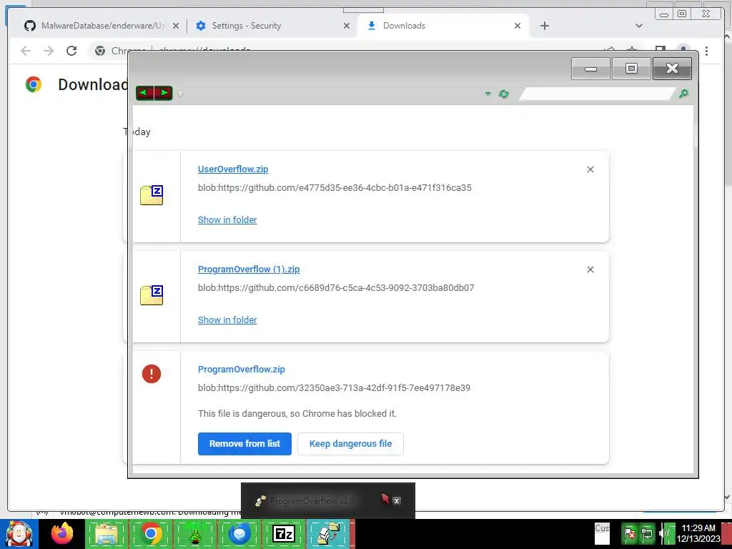Open the green address dropdown arrow

coord(488,94)
